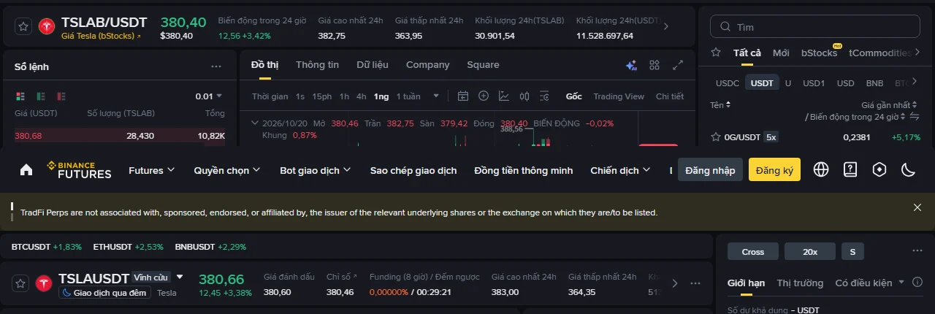
Task: Show more market category tabs with the arrow
Action: pos(916,53)
